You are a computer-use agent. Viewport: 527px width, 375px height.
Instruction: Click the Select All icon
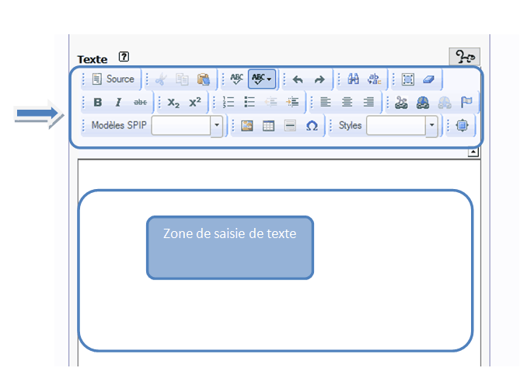pos(408,79)
